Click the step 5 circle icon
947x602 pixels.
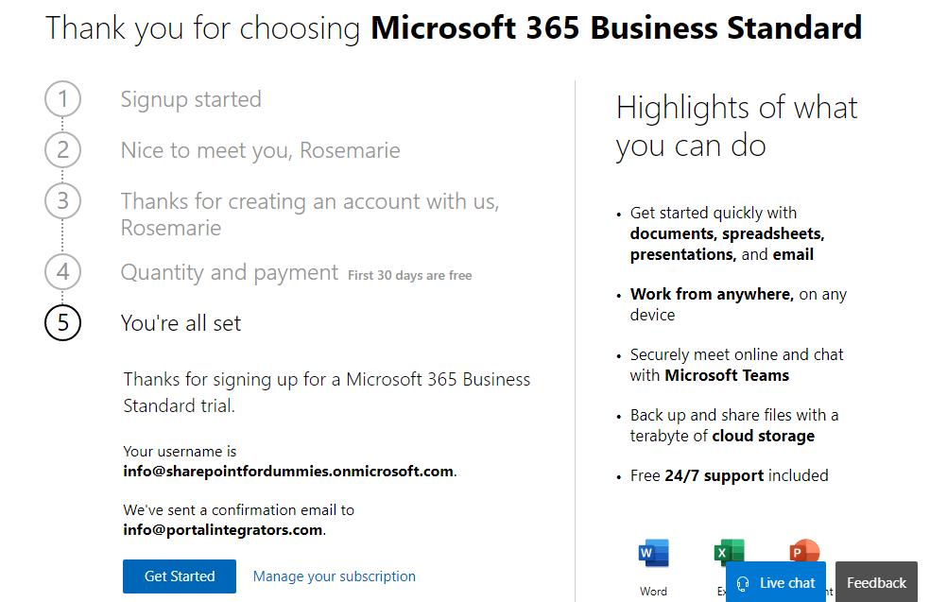click(x=62, y=323)
